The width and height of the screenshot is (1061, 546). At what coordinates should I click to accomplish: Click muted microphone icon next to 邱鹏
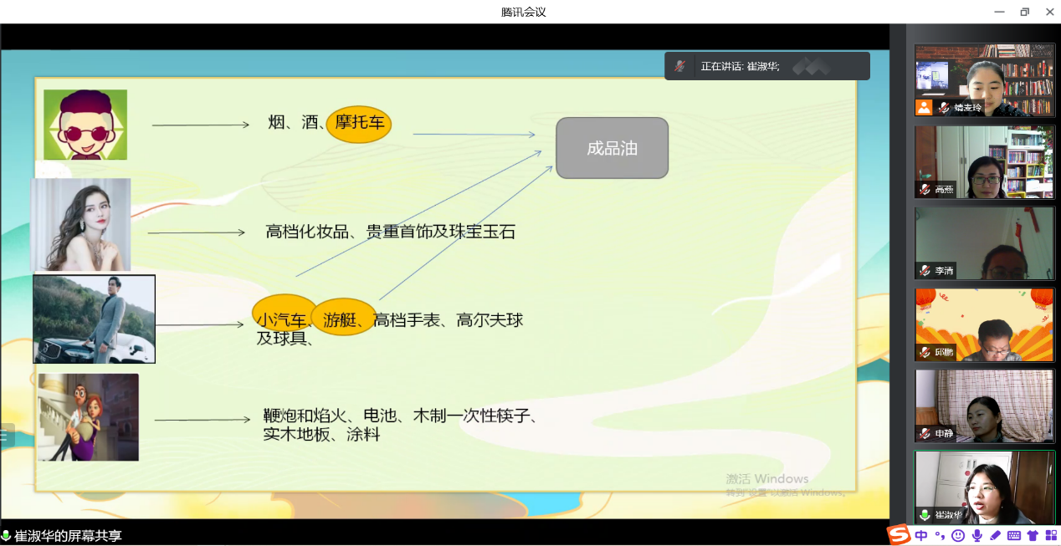tap(926, 352)
